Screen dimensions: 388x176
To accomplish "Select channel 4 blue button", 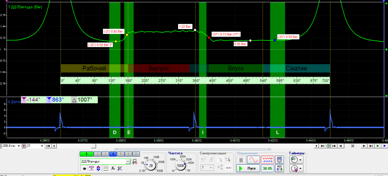I will point(113,154).
